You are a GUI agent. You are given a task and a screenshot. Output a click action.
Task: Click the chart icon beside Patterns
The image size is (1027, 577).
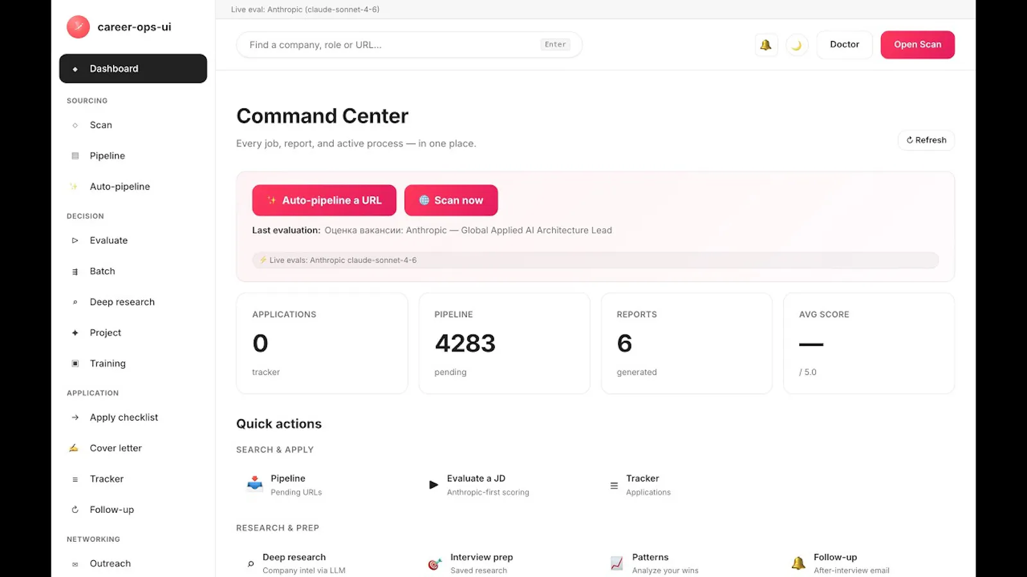[616, 564]
